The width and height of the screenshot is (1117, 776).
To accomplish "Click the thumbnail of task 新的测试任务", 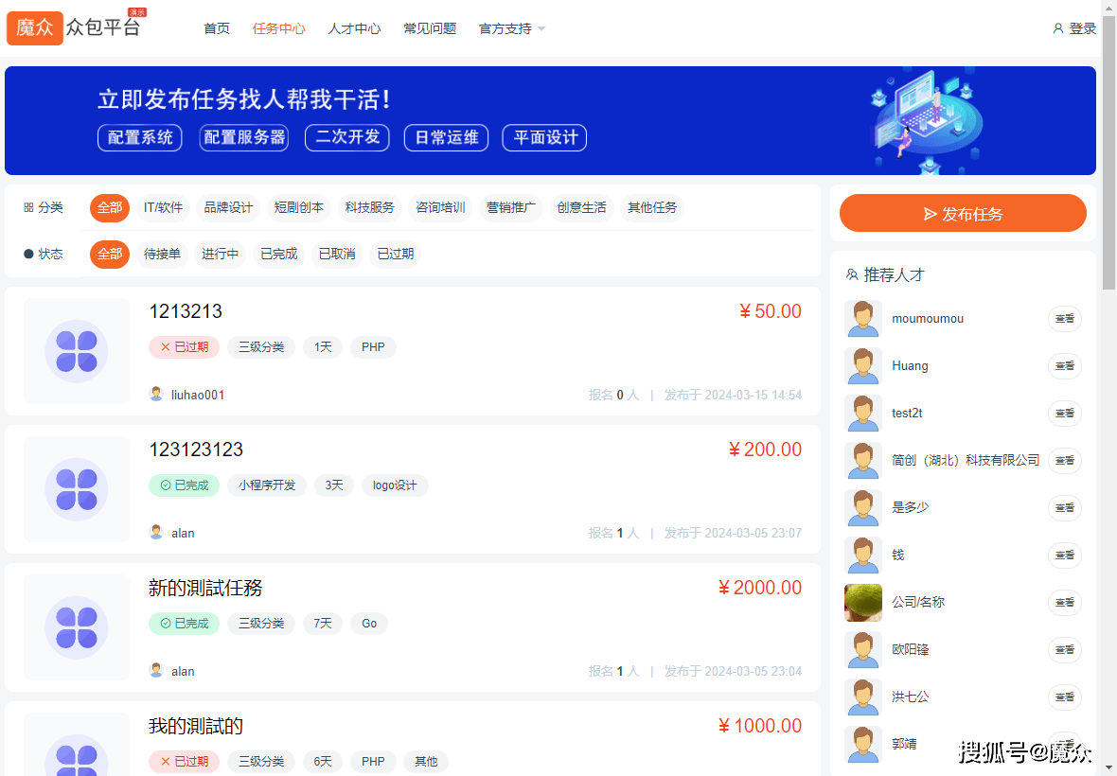I will click(x=76, y=626).
